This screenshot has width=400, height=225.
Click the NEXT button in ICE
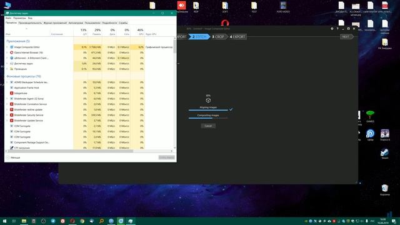point(346,37)
